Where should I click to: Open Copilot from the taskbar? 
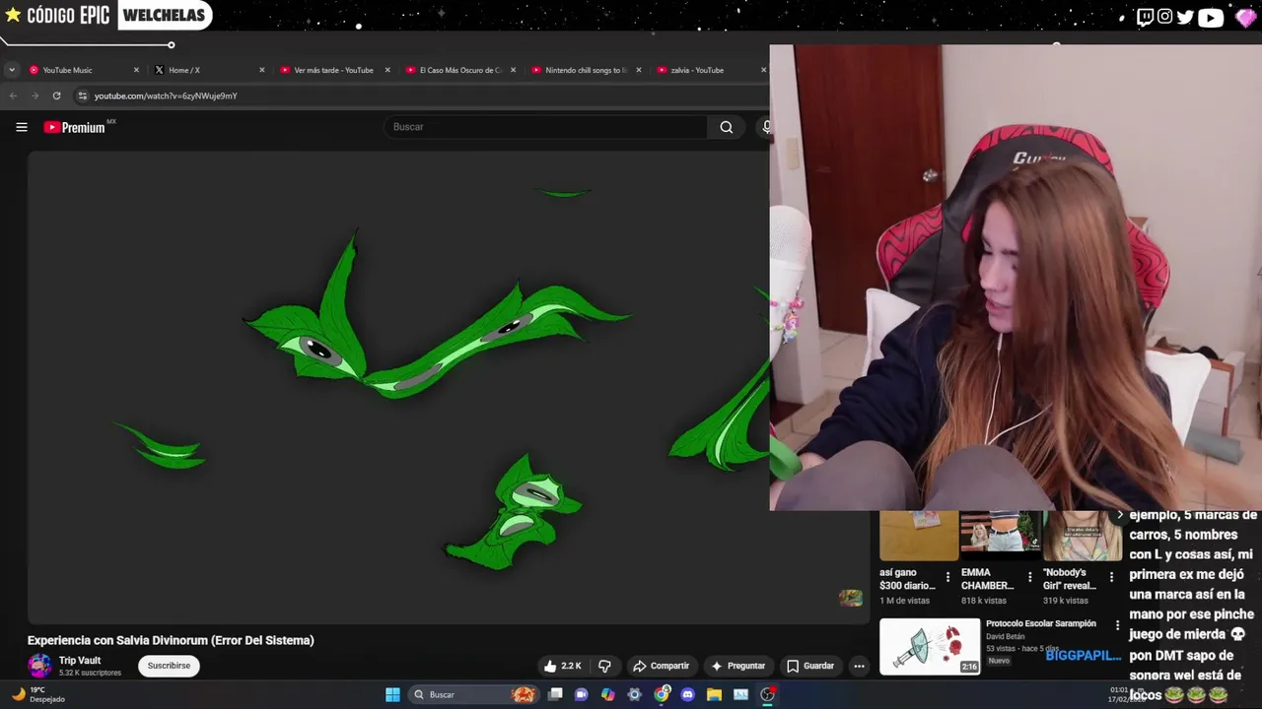[608, 694]
